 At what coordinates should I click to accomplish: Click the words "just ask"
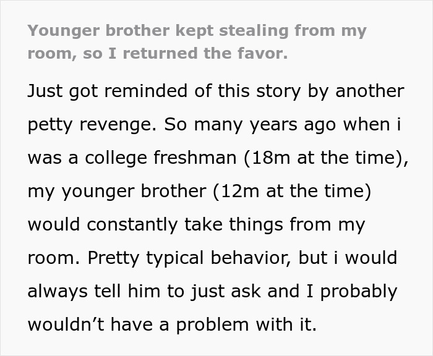226,292
